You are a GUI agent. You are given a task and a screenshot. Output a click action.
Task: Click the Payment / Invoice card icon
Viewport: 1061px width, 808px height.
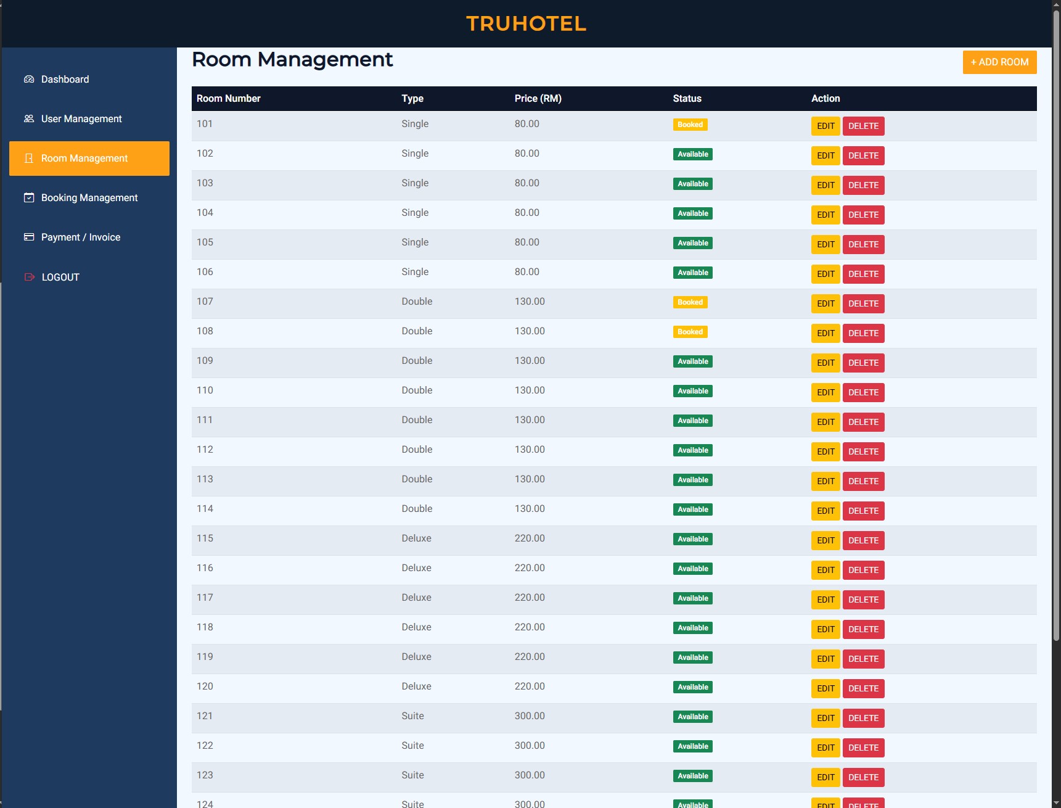click(x=29, y=237)
